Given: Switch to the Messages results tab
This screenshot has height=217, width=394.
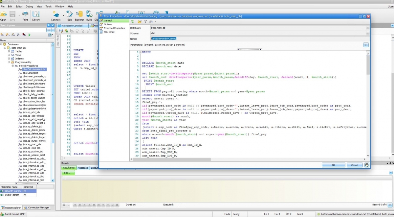Looking at the screenshot, I should pyautogui.click(x=82, y=168).
